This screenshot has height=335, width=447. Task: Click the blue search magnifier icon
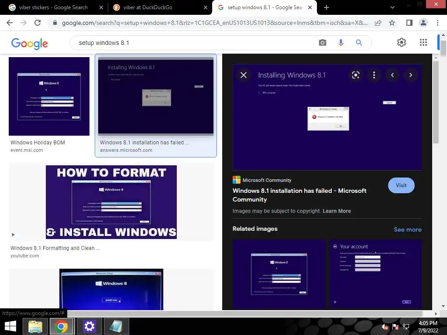(x=359, y=43)
